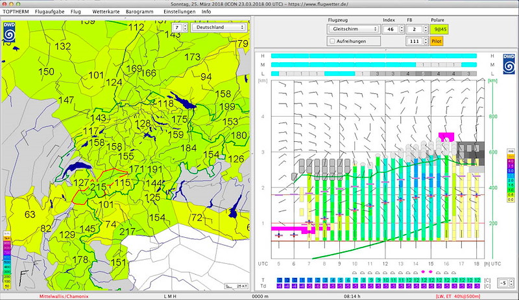Open the Deutschland region dropdown
Viewport: 519px width, 300px height.
219,27
